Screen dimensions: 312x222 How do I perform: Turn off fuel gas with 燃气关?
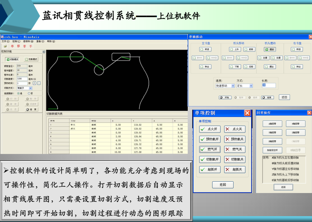[x=235, y=149]
